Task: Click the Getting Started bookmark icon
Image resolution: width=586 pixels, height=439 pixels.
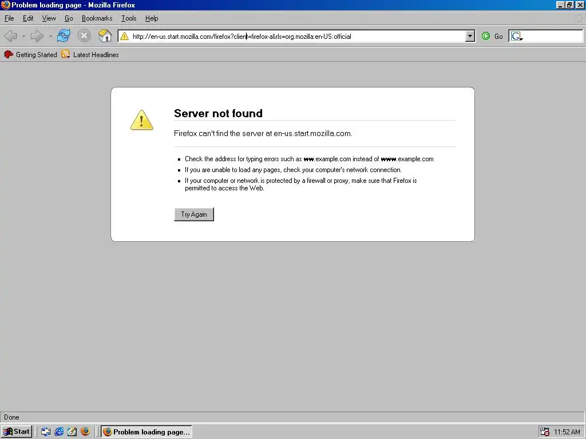Action: coord(8,54)
